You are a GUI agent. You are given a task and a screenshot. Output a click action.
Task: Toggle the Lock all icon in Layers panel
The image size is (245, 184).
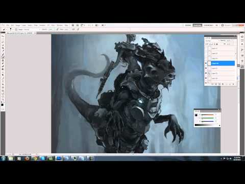pyautogui.click(x=217, y=44)
